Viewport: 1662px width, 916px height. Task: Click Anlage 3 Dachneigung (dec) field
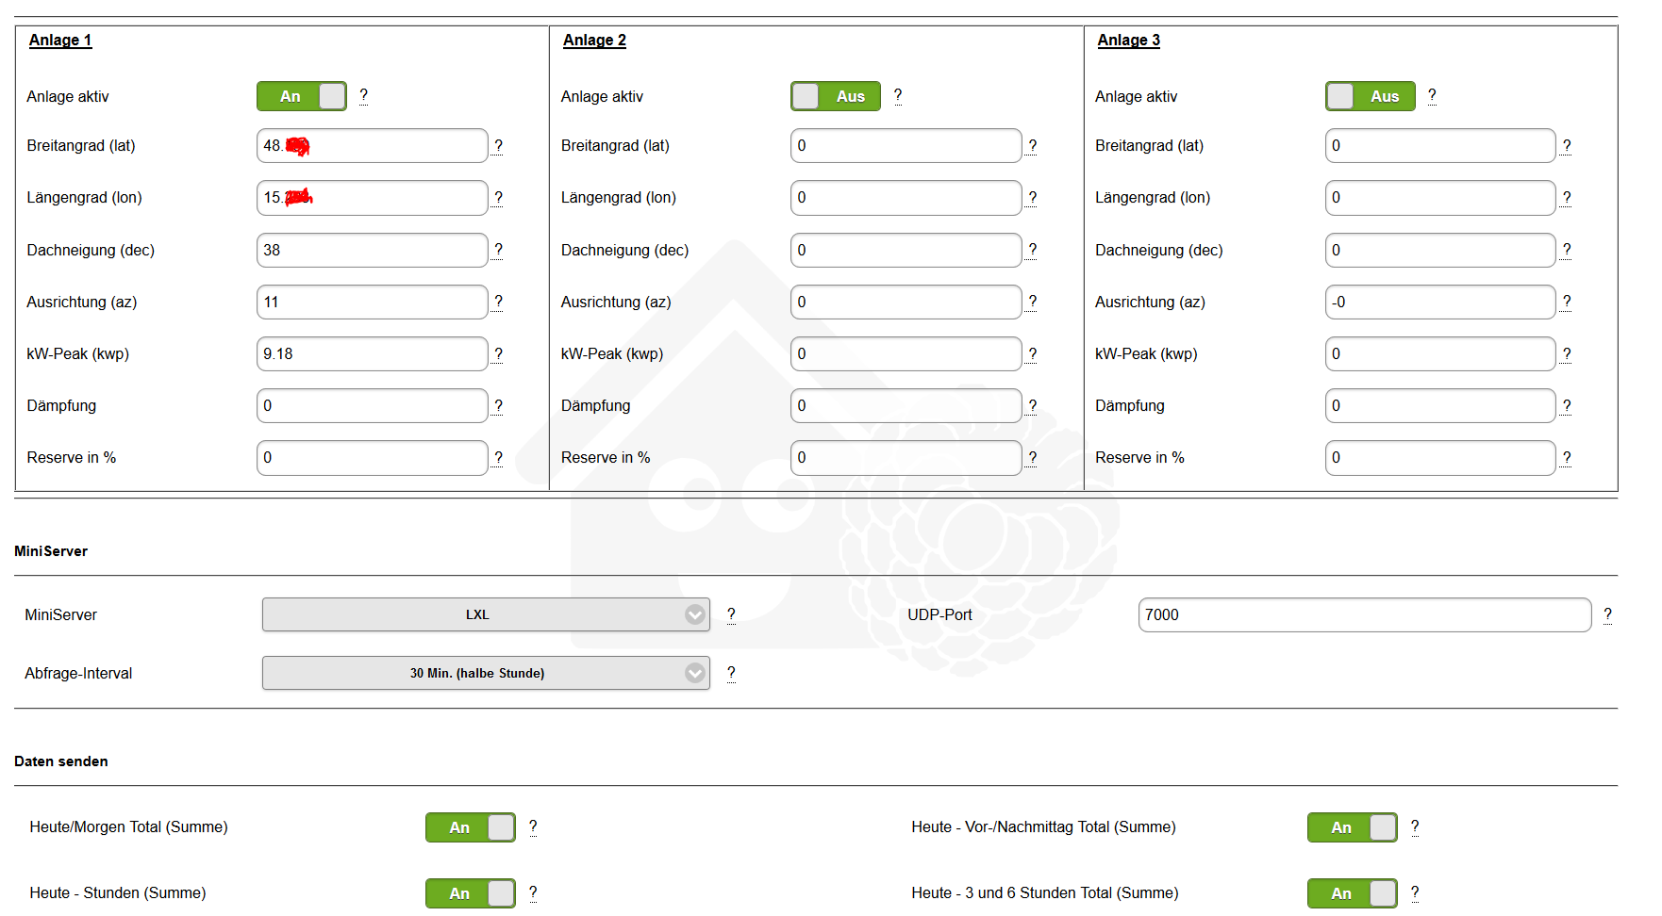click(x=1440, y=250)
